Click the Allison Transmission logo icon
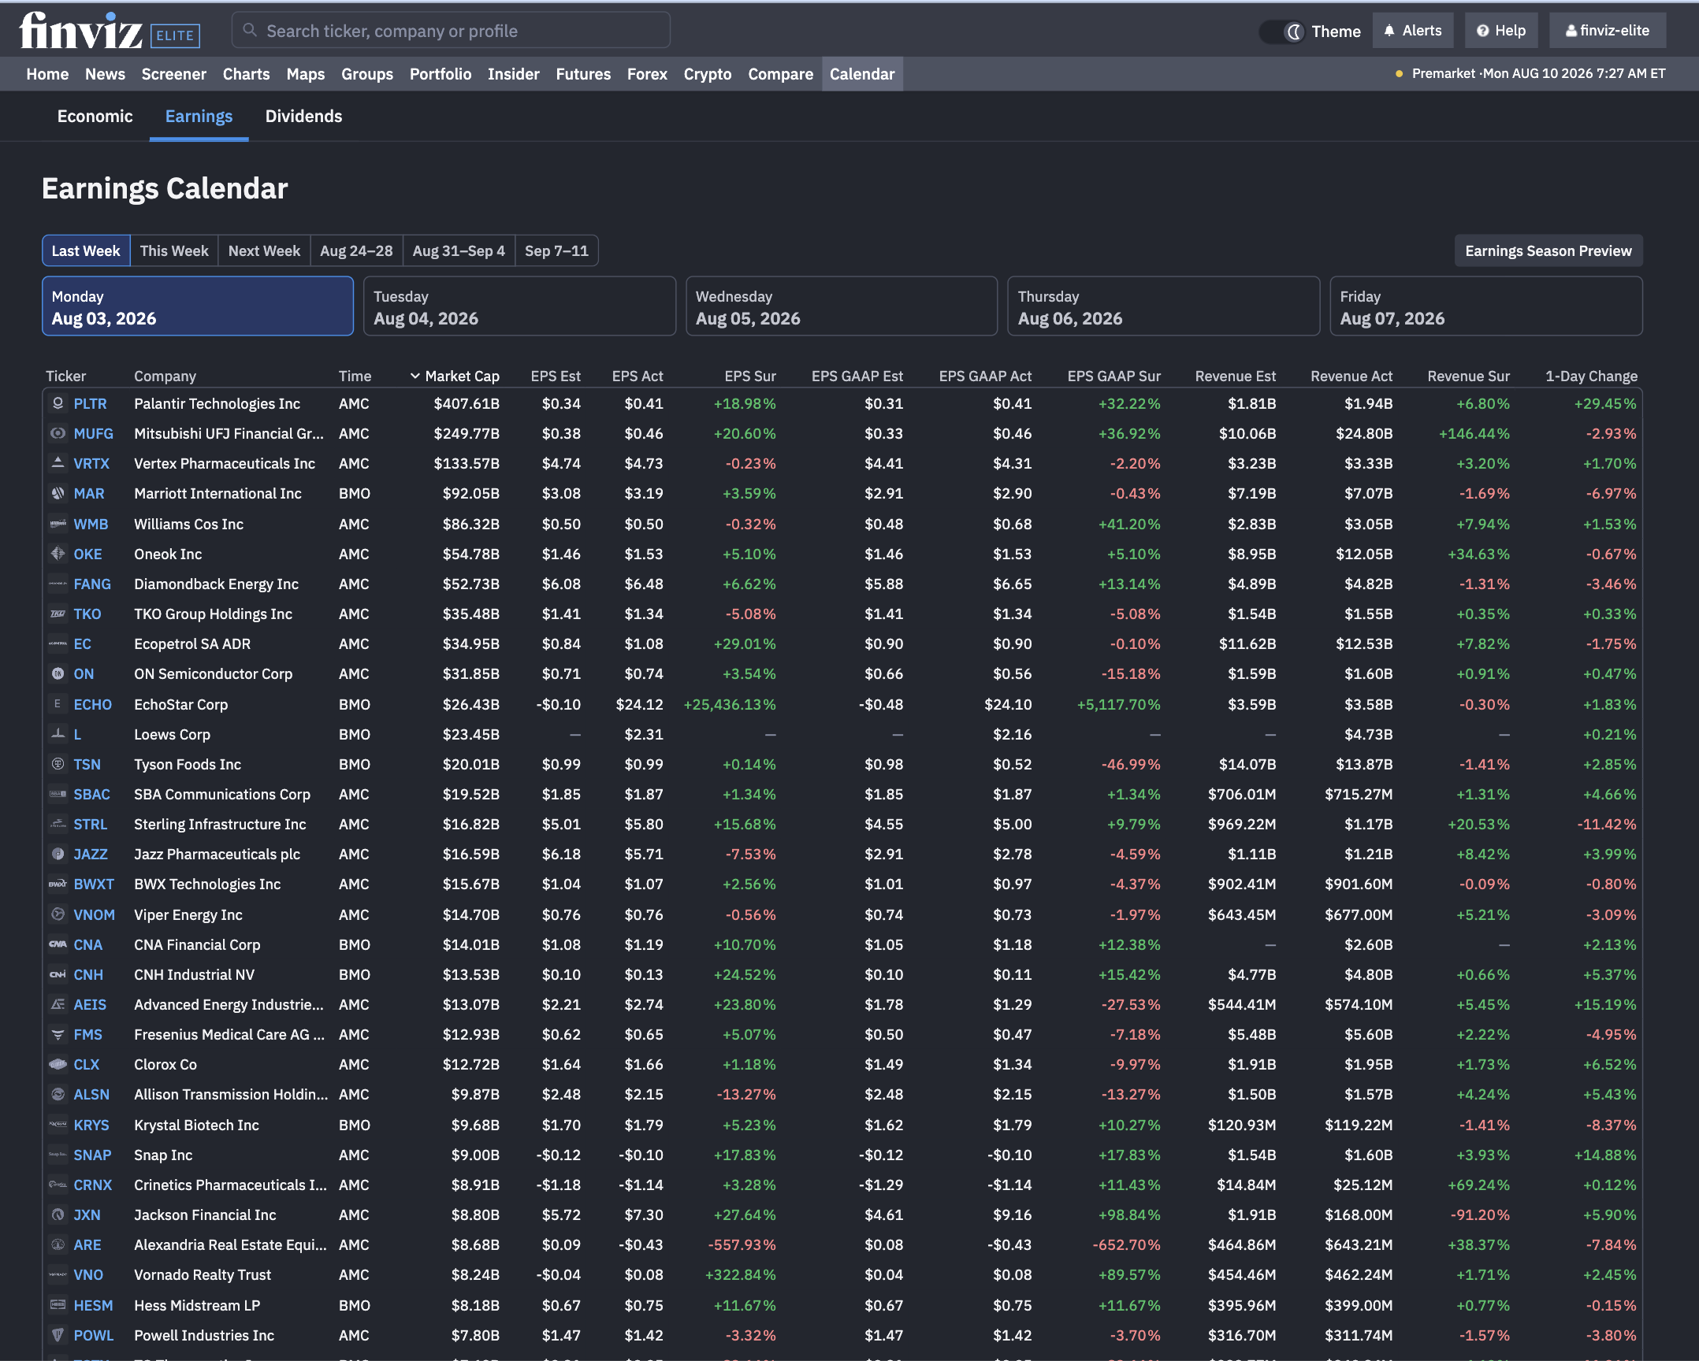The width and height of the screenshot is (1699, 1361). point(58,1094)
